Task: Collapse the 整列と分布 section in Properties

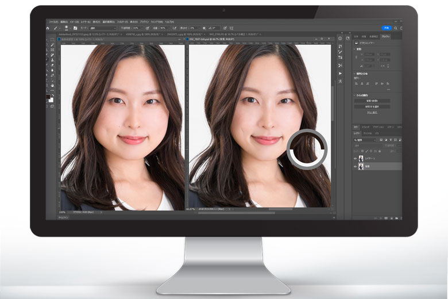Action: (x=354, y=74)
